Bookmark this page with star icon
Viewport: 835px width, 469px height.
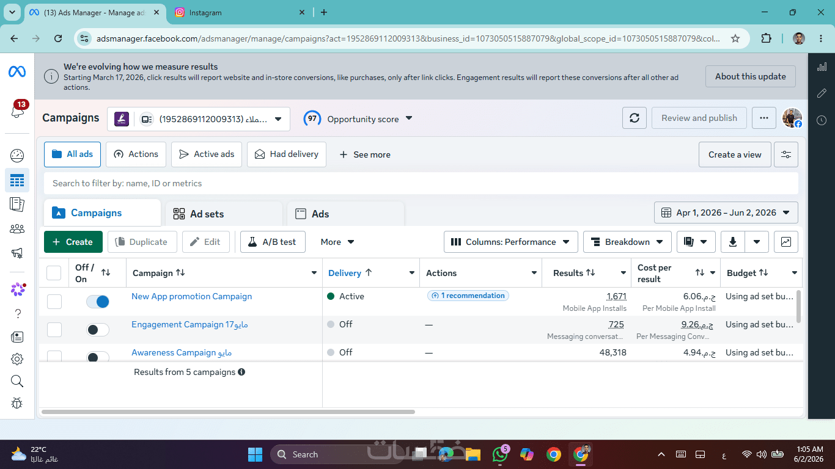pos(735,38)
